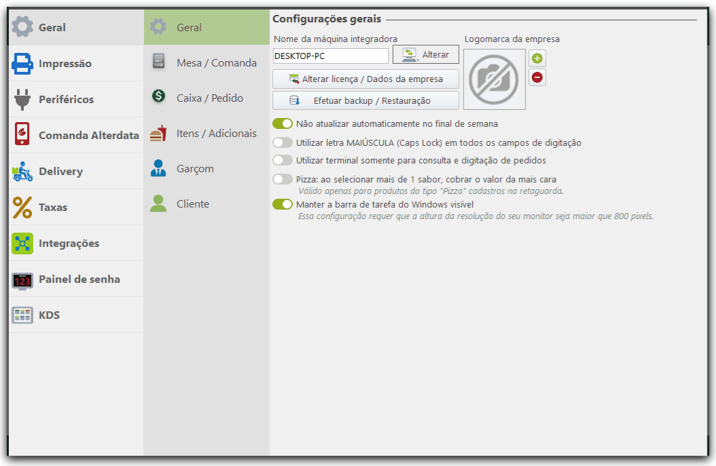Viewport: 716px width, 466px height.
Task: Click the calculator icon for Mesa / Comanda
Action: click(158, 62)
